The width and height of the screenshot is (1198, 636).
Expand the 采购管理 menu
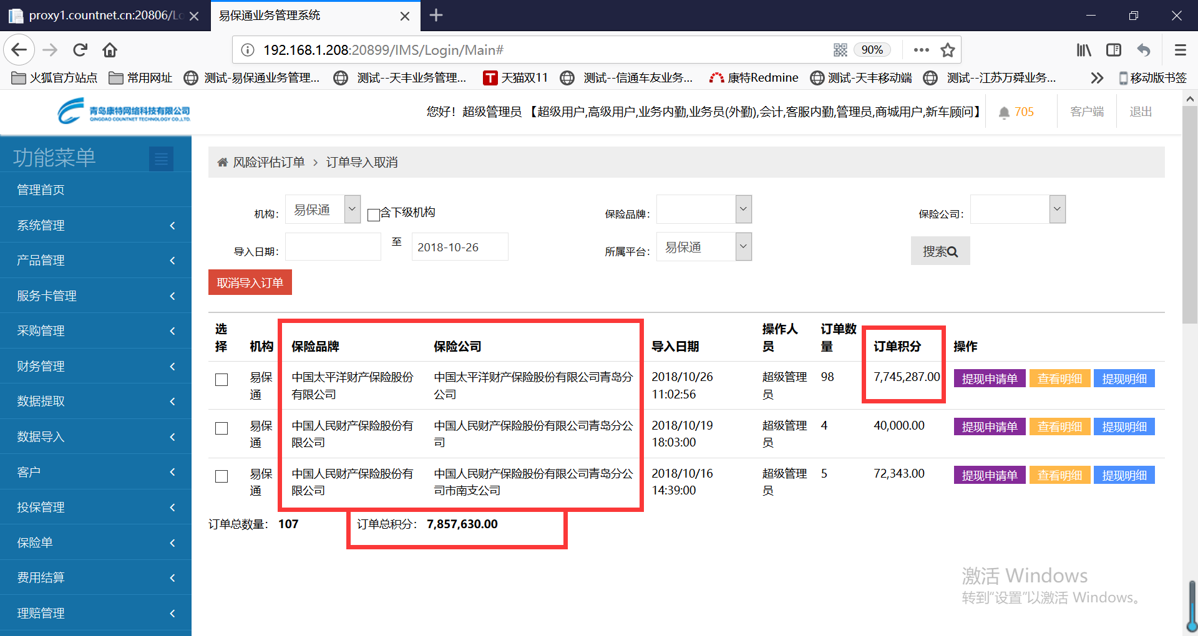tap(95, 330)
